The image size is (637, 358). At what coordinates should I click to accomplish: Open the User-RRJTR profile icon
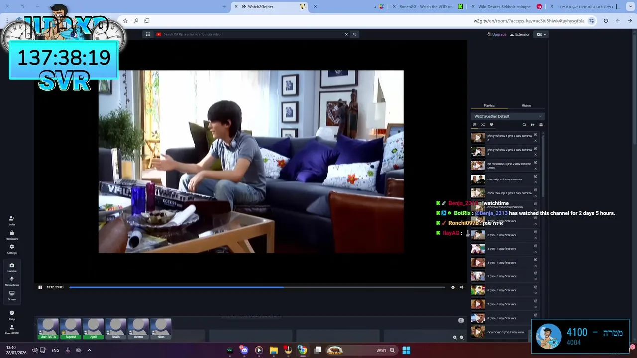point(12,329)
